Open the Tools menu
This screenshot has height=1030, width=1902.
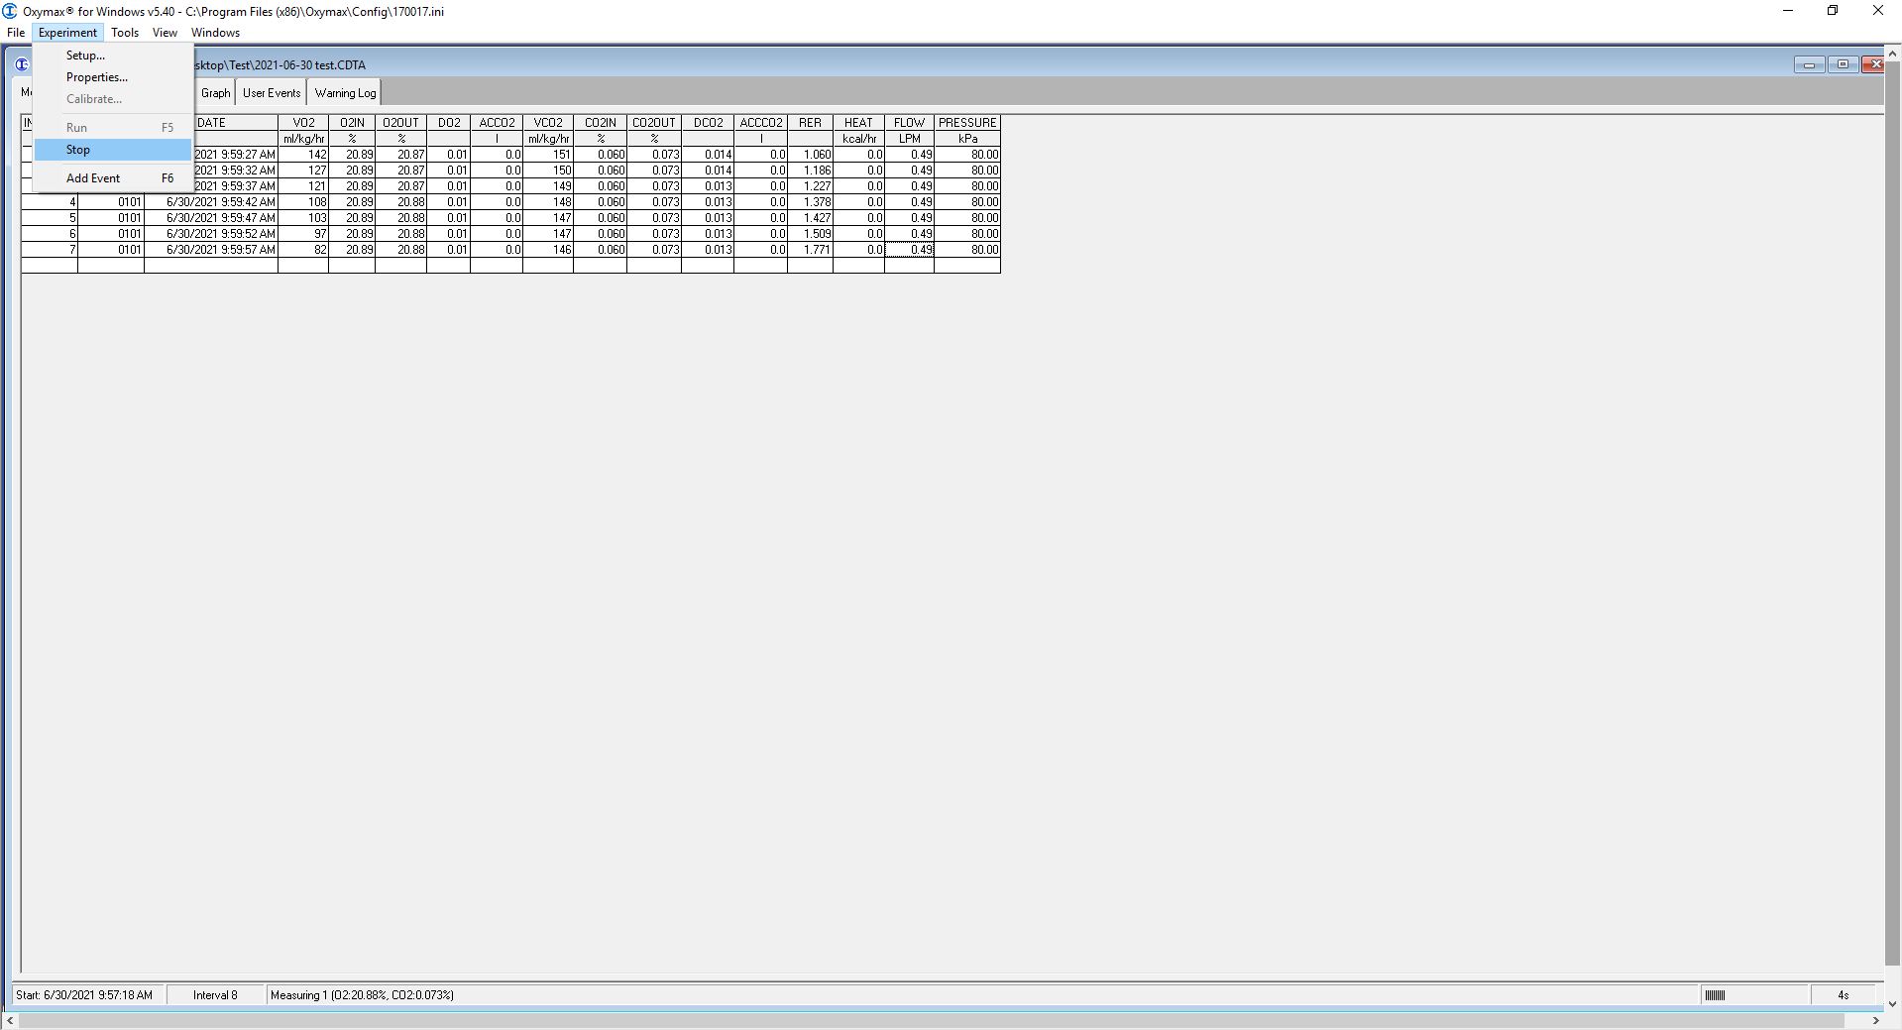[x=125, y=33]
